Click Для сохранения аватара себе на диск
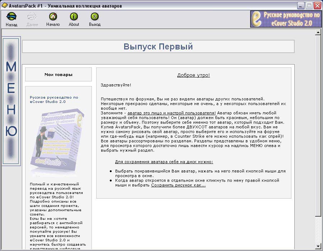The width and height of the screenshot is (323, 251). coord(164,162)
